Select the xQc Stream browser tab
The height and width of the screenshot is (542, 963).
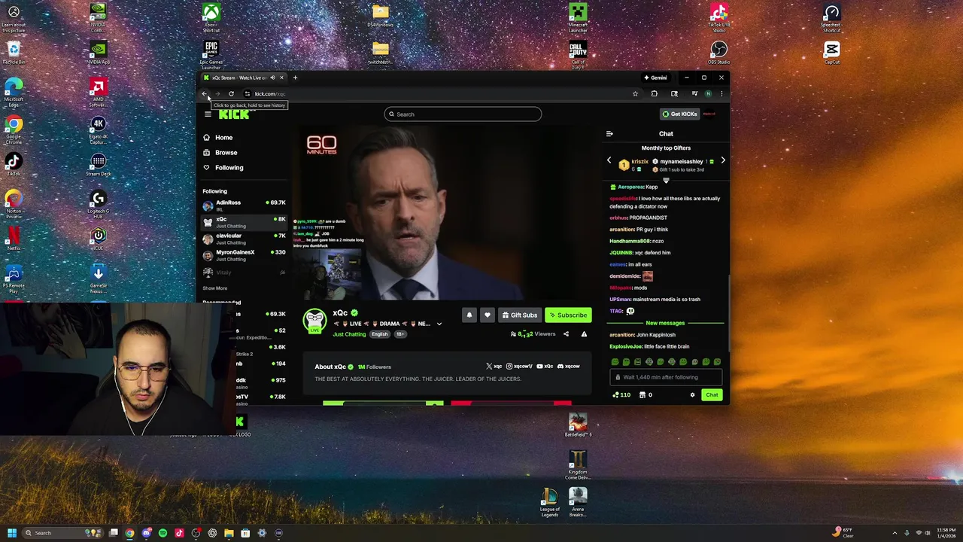(x=239, y=78)
